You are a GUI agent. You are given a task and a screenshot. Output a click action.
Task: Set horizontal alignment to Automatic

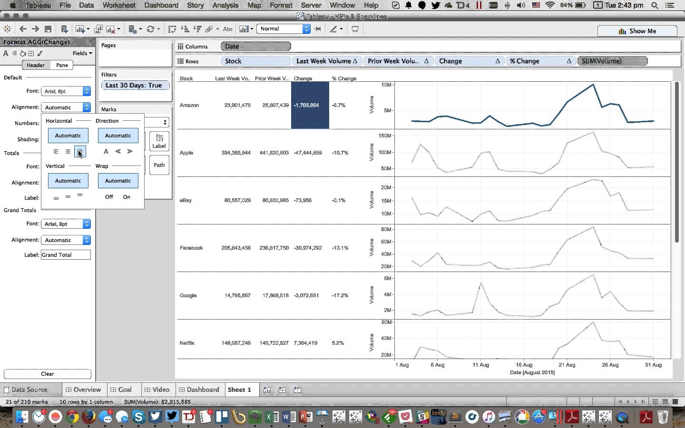[x=68, y=136]
